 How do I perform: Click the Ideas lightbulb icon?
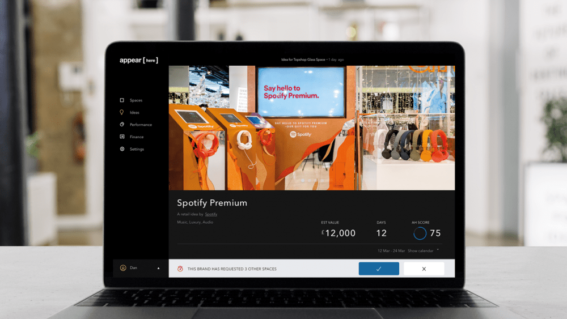click(122, 112)
